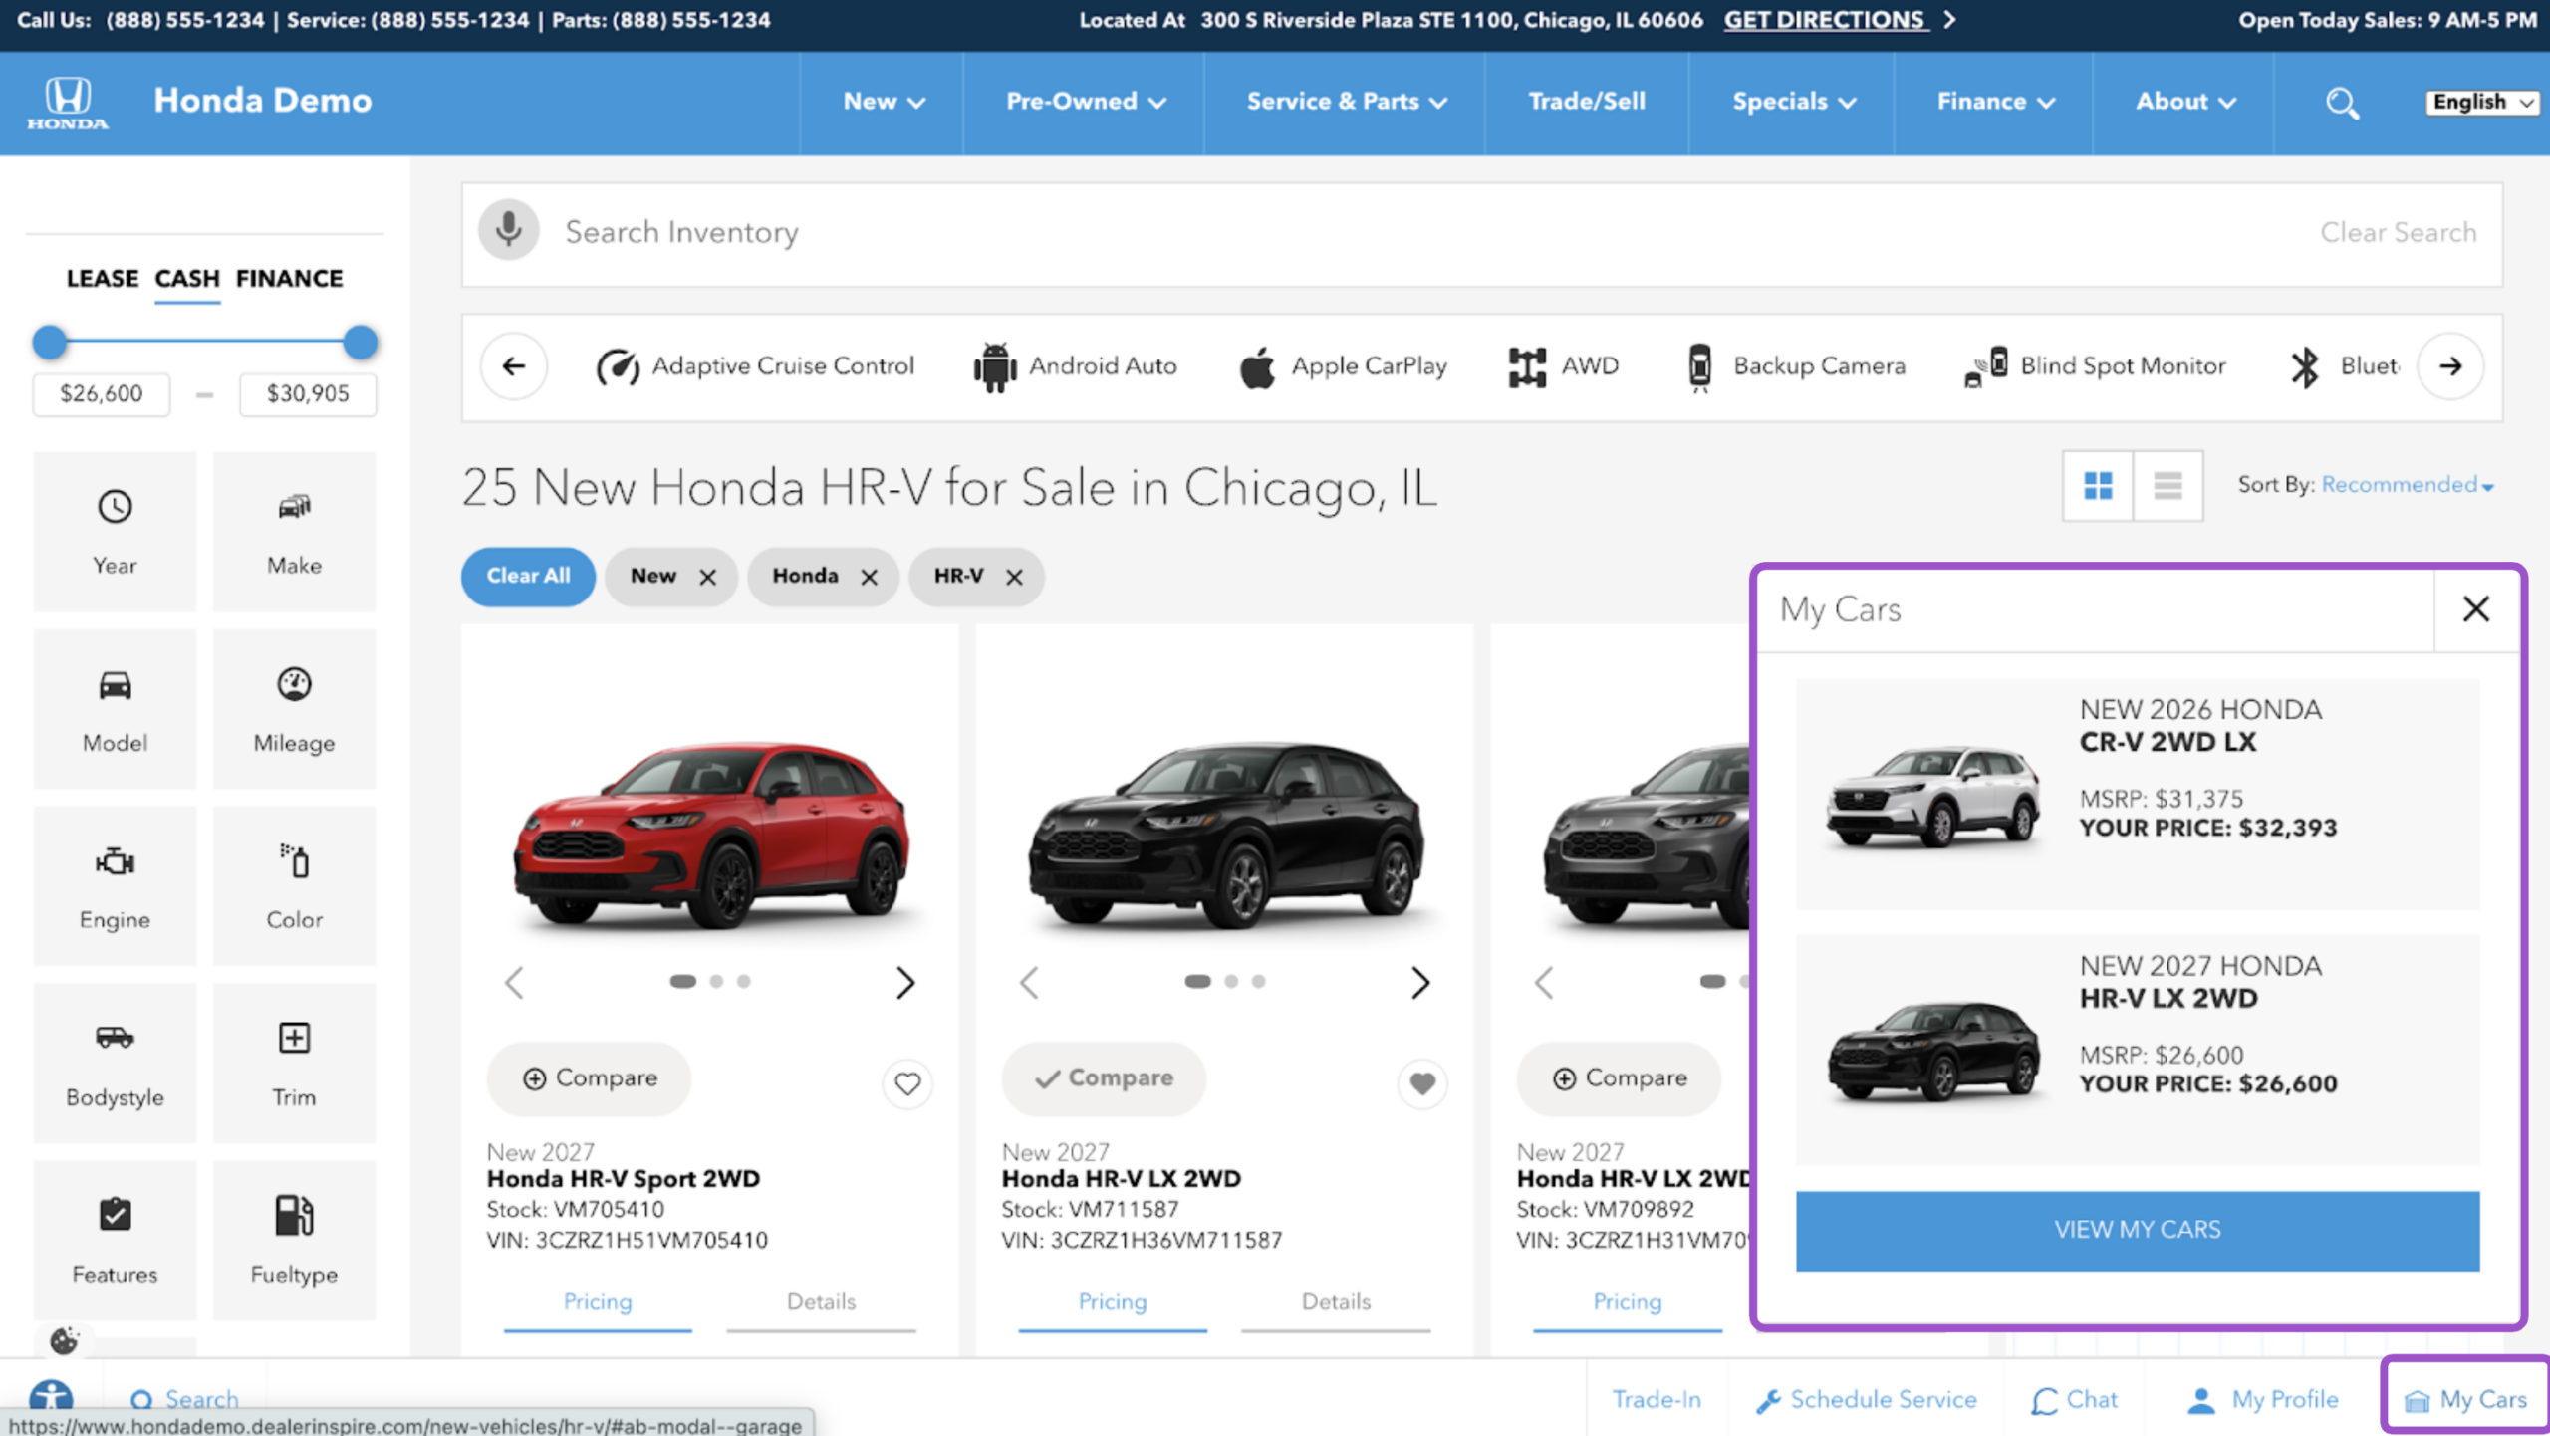Viewport: 2550px width, 1436px height.
Task: Click VIEW MY CARS button
Action: 2138,1231
